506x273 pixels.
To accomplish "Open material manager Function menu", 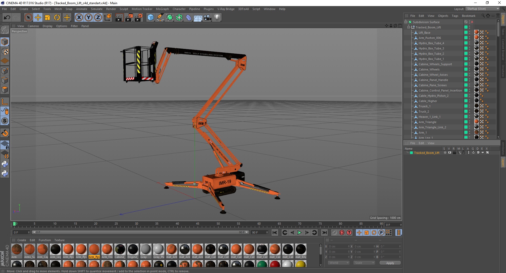I will coord(45,240).
